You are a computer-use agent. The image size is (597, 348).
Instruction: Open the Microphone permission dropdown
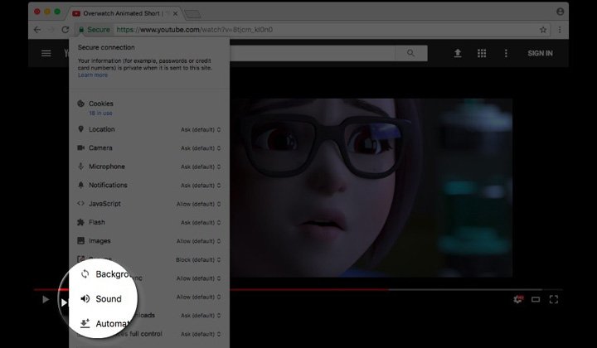click(201, 167)
